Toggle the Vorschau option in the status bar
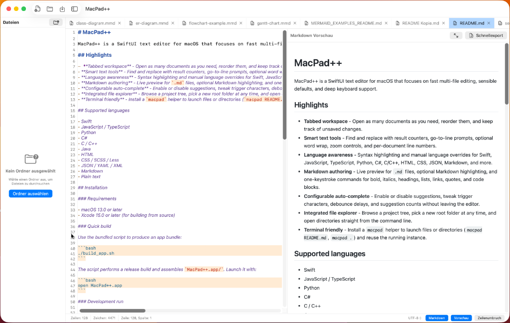The image size is (510, 323). coord(461,318)
